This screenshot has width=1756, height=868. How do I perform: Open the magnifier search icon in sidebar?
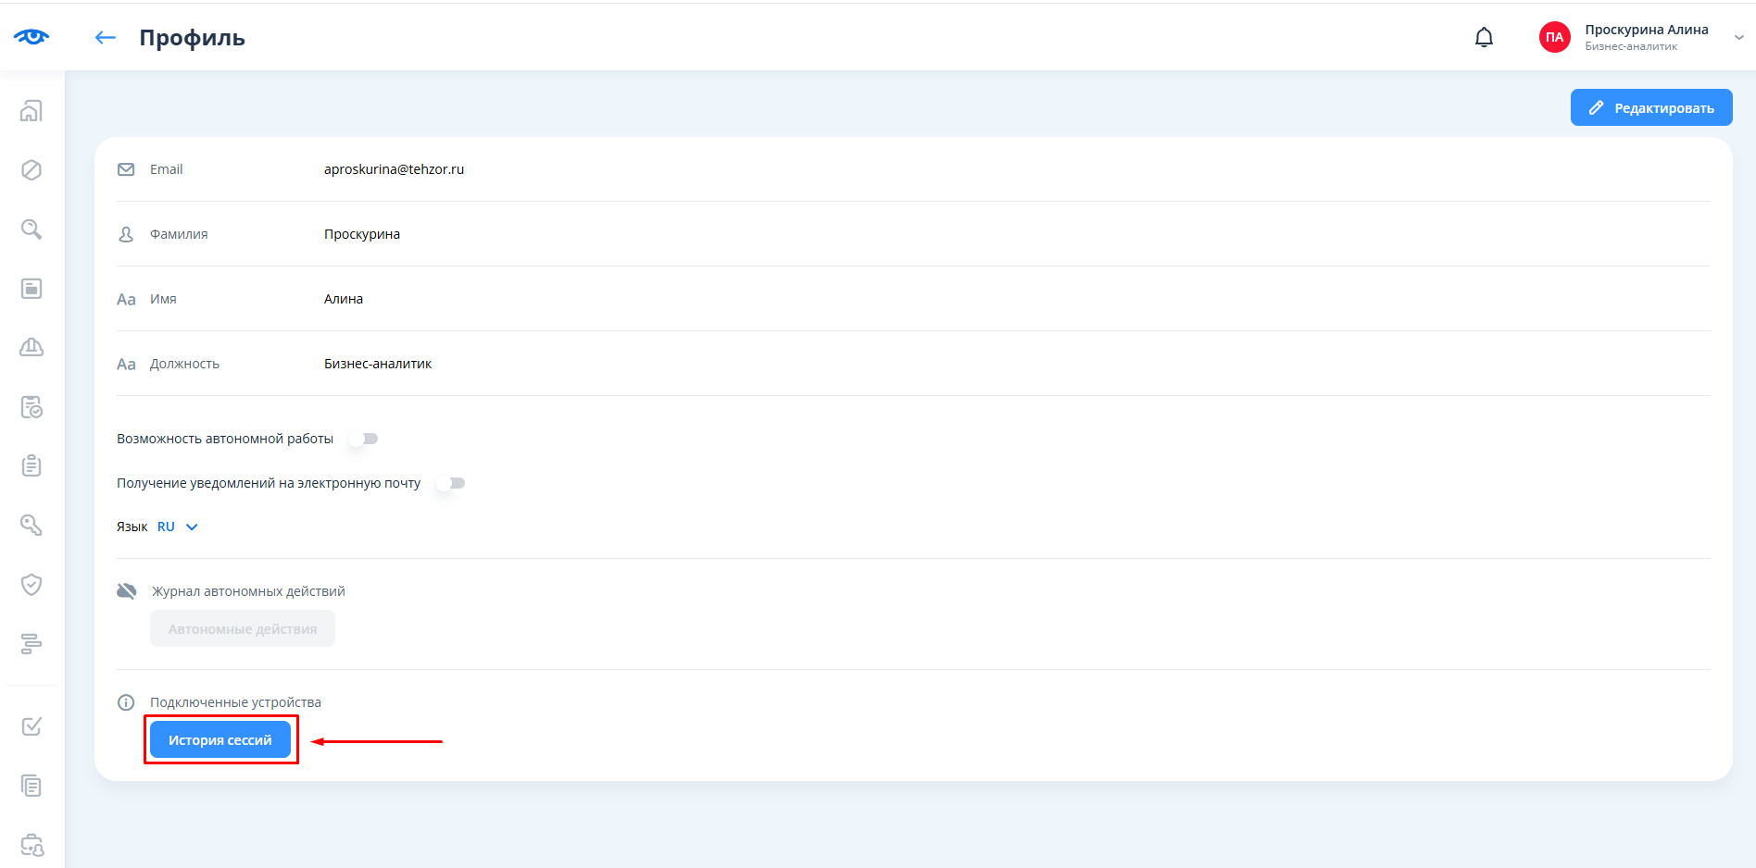31,229
